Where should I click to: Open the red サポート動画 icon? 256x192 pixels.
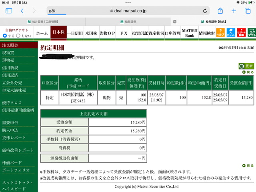[241, 32]
